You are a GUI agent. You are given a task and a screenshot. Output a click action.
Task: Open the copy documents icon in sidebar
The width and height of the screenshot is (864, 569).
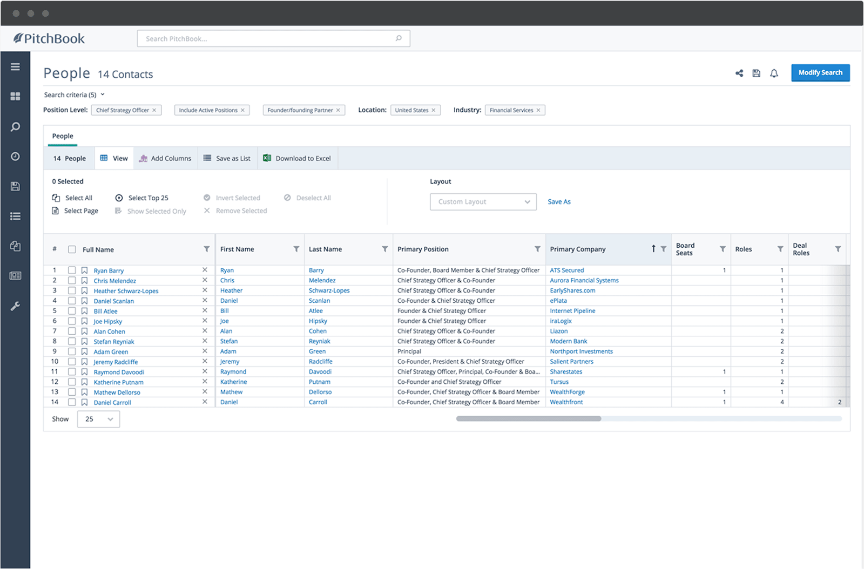pyautogui.click(x=15, y=246)
